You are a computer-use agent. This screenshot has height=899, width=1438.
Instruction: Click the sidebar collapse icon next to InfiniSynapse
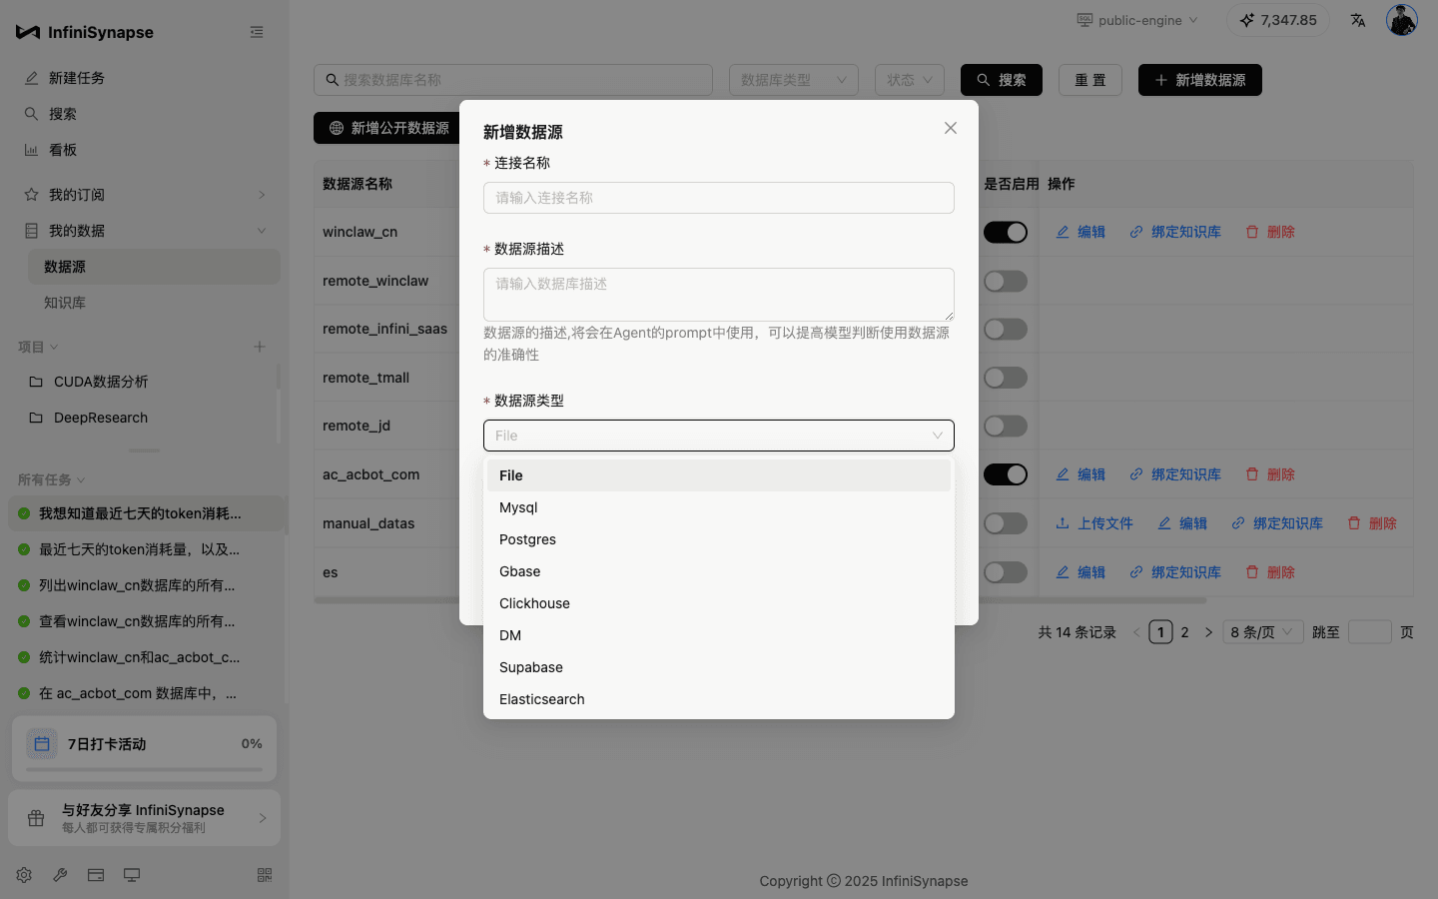click(257, 31)
